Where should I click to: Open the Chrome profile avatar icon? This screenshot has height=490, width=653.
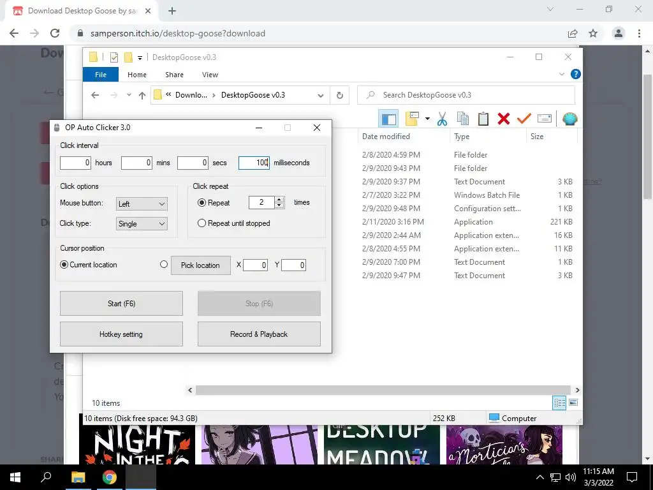[x=619, y=33]
